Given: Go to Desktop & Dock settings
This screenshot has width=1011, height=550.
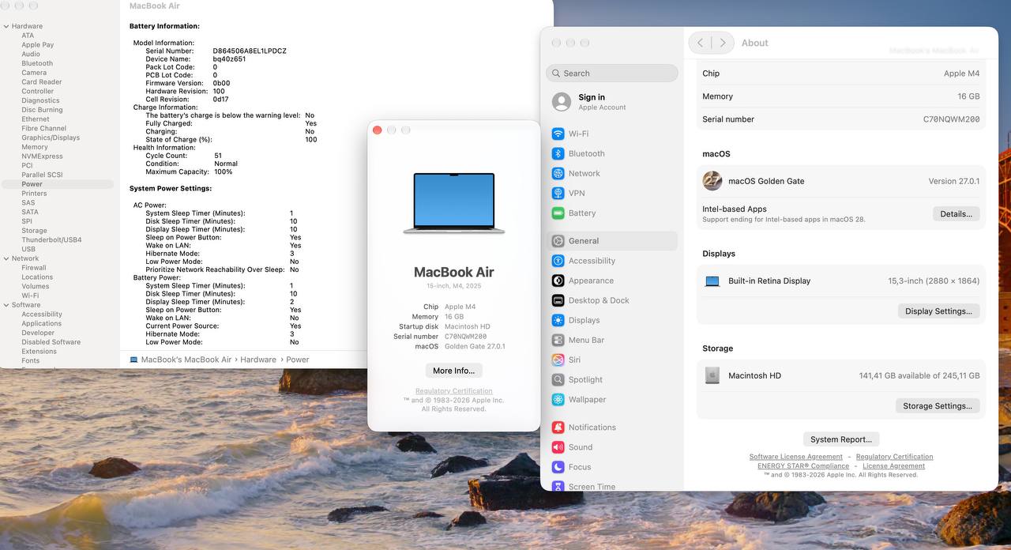Looking at the screenshot, I should (612, 300).
